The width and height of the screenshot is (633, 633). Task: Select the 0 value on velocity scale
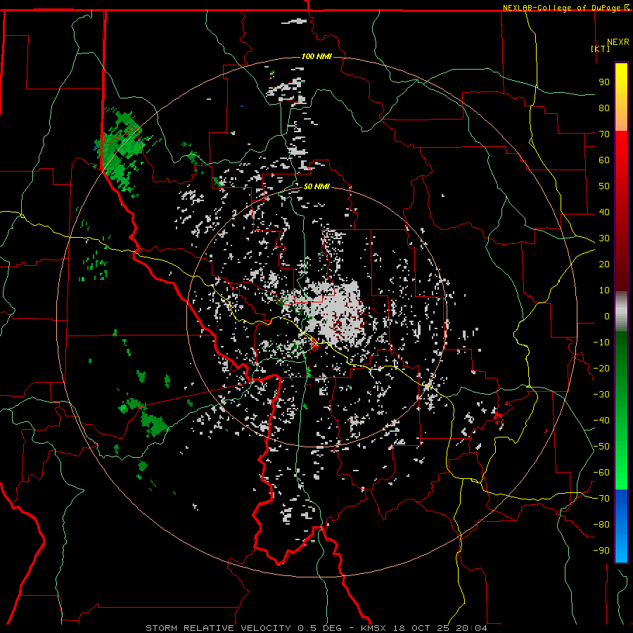pos(607,316)
